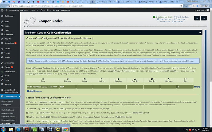Open the Video Tutorials link
Image resolution: width=212 pixels, height=132 pixels.
[x=164, y=19]
